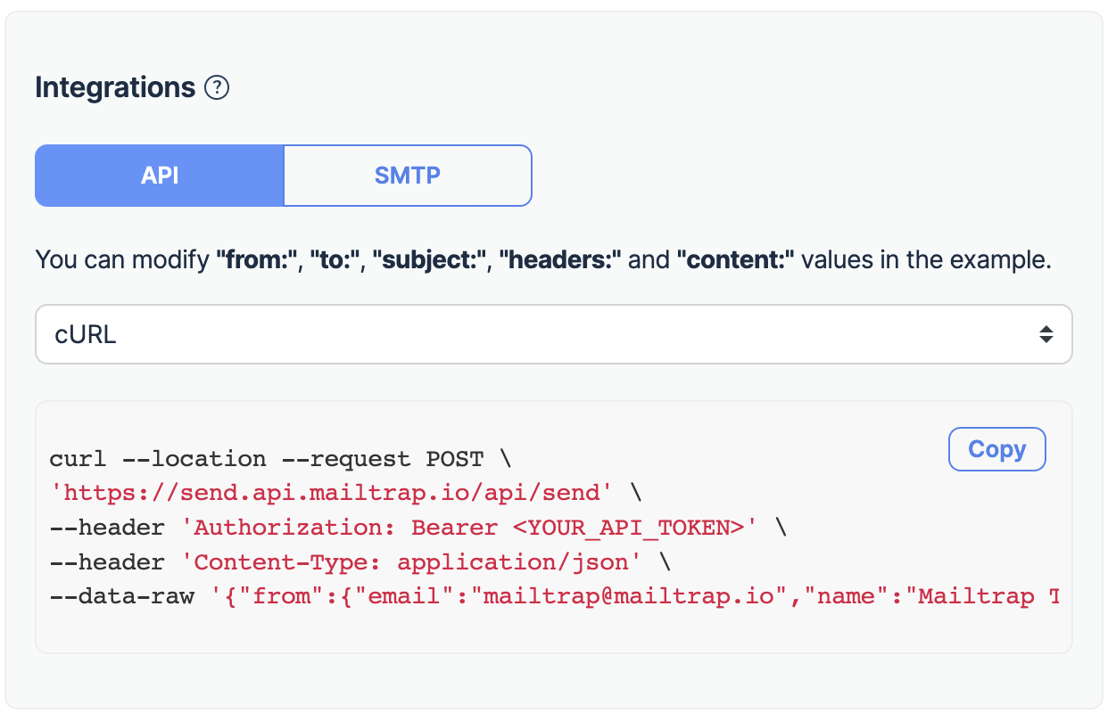The image size is (1116, 721).
Task: Click the --data-raw JSON payload line
Action: tap(554, 596)
